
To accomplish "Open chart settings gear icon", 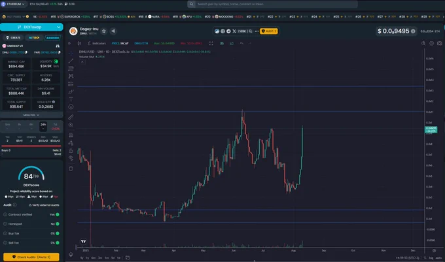I will [431, 43].
